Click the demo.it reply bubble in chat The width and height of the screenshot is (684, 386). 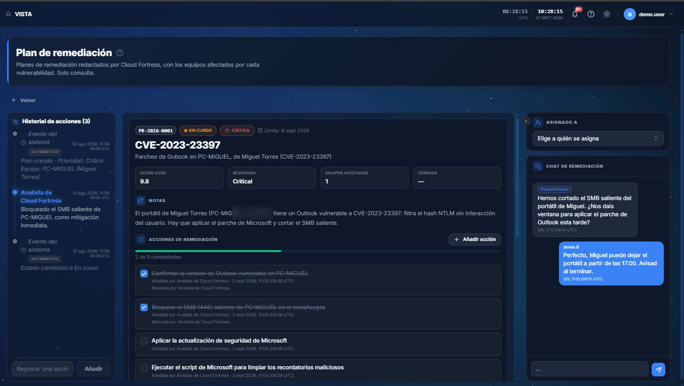[611, 263]
